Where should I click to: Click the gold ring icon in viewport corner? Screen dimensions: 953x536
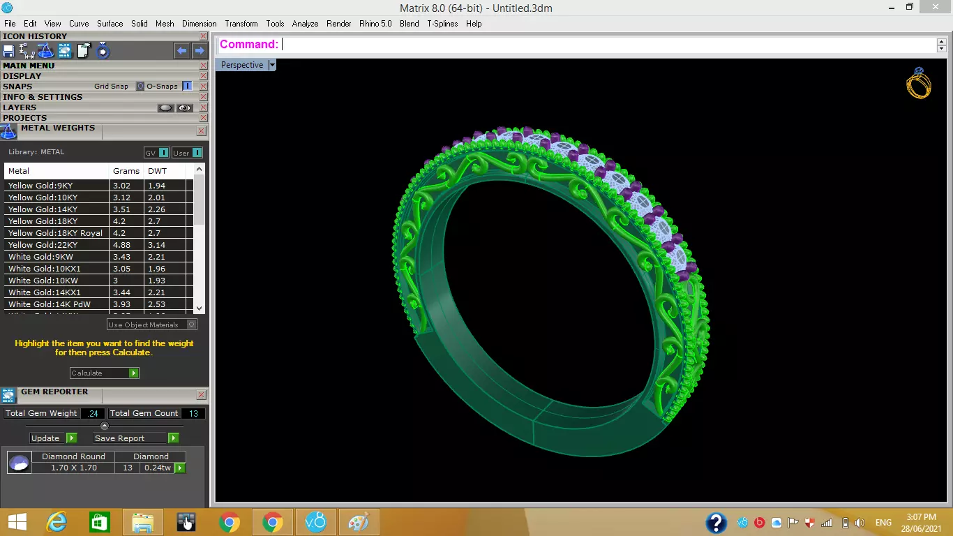tap(919, 83)
